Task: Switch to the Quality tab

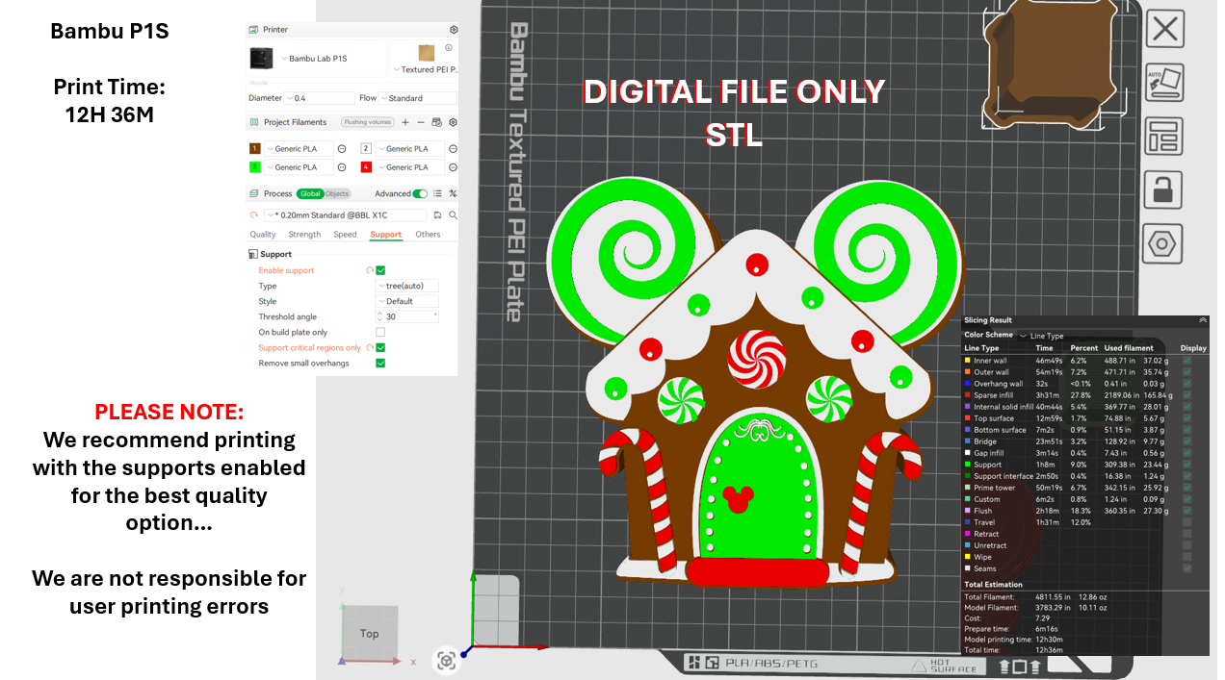Action: [262, 234]
